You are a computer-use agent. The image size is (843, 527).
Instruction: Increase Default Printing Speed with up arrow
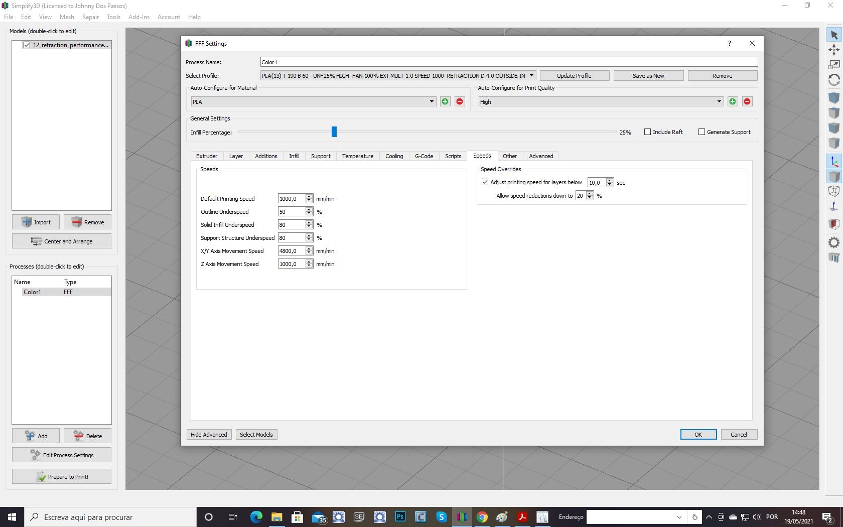tap(309, 196)
